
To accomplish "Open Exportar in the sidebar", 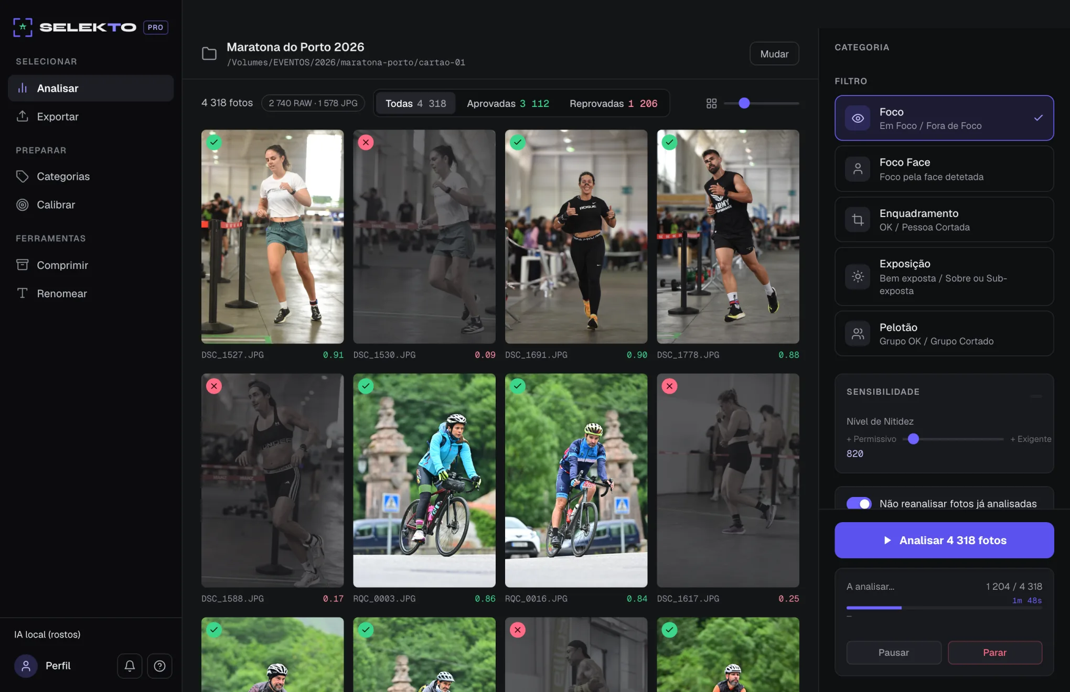I will [91, 116].
